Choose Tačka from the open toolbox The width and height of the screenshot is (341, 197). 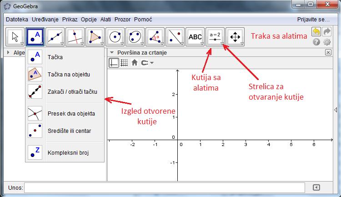[65, 57]
